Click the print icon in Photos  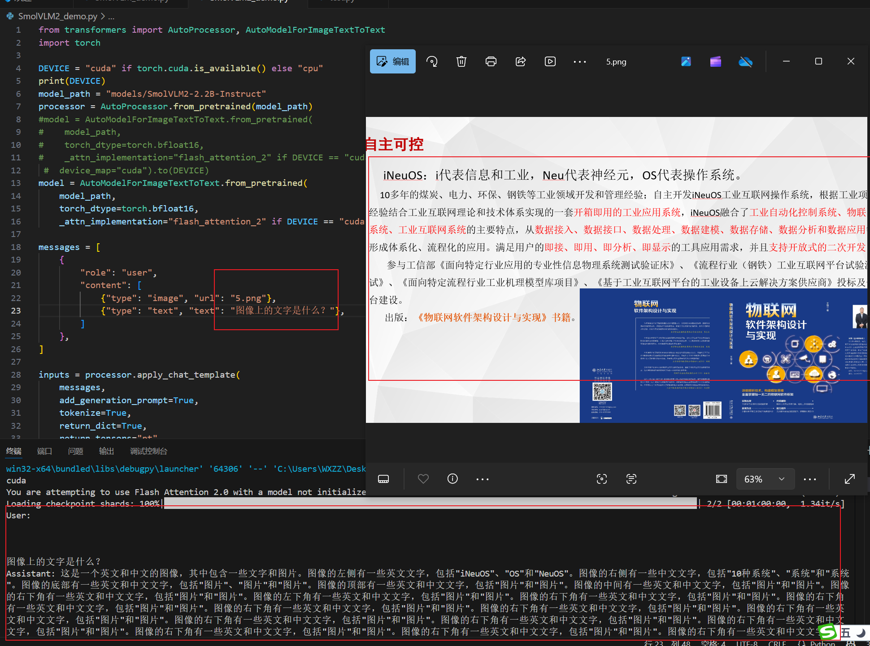(x=491, y=61)
